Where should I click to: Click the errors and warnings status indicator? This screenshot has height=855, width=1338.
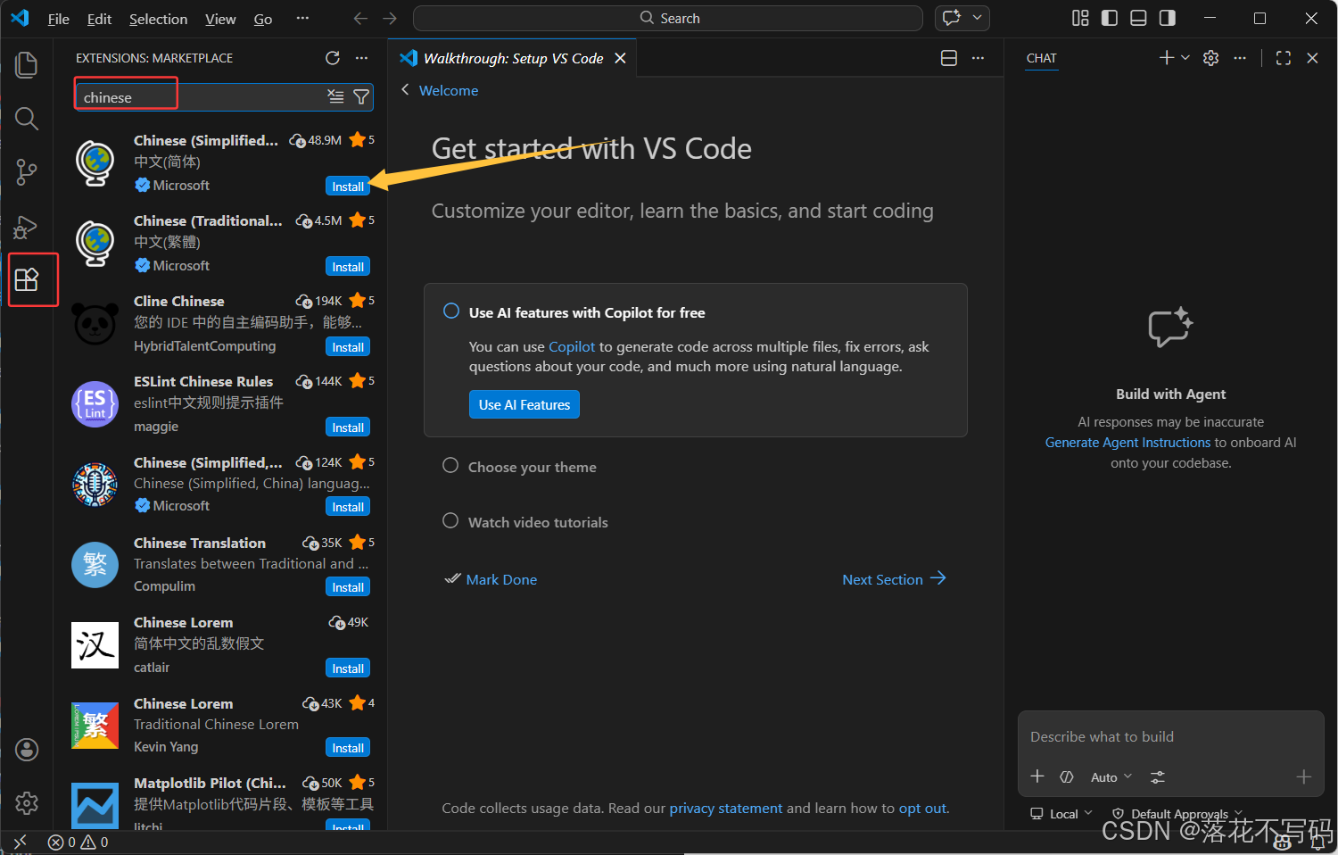(x=78, y=842)
